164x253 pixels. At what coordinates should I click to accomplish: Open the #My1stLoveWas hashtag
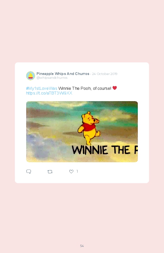(42, 88)
